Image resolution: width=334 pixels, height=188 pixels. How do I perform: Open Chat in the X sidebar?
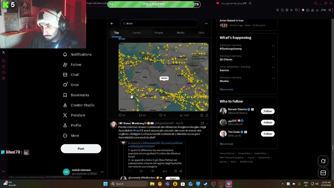[71, 75]
